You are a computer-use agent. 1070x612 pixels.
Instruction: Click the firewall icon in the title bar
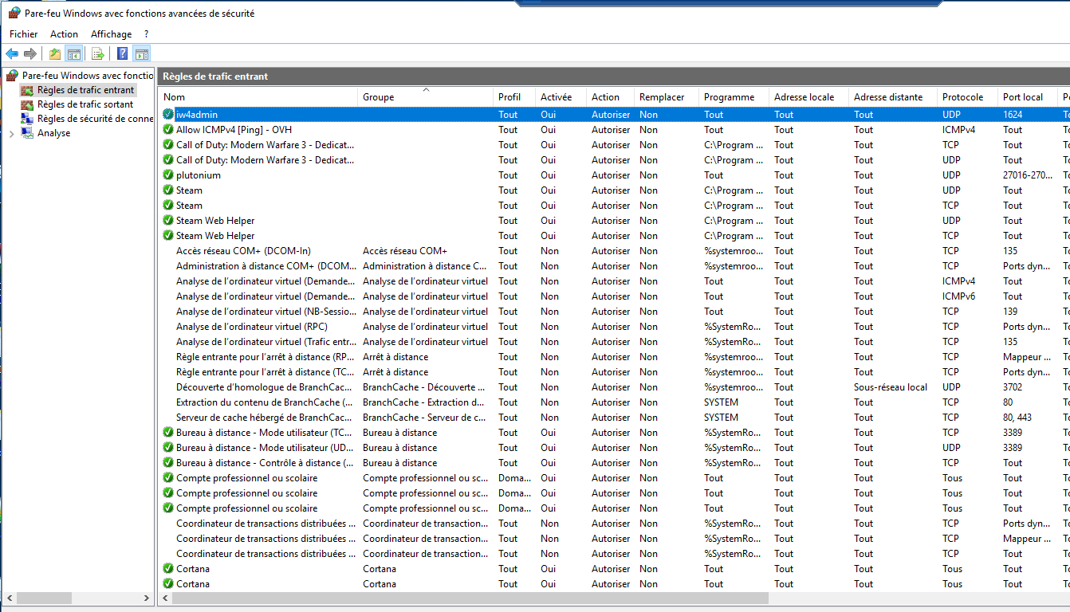click(14, 13)
